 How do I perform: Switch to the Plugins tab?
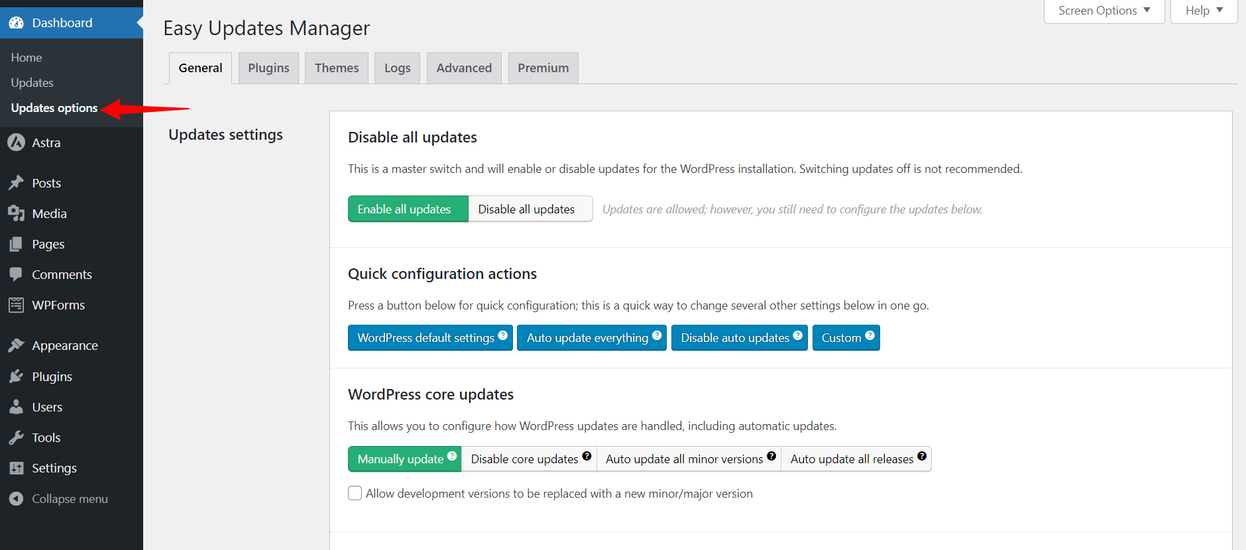click(268, 68)
